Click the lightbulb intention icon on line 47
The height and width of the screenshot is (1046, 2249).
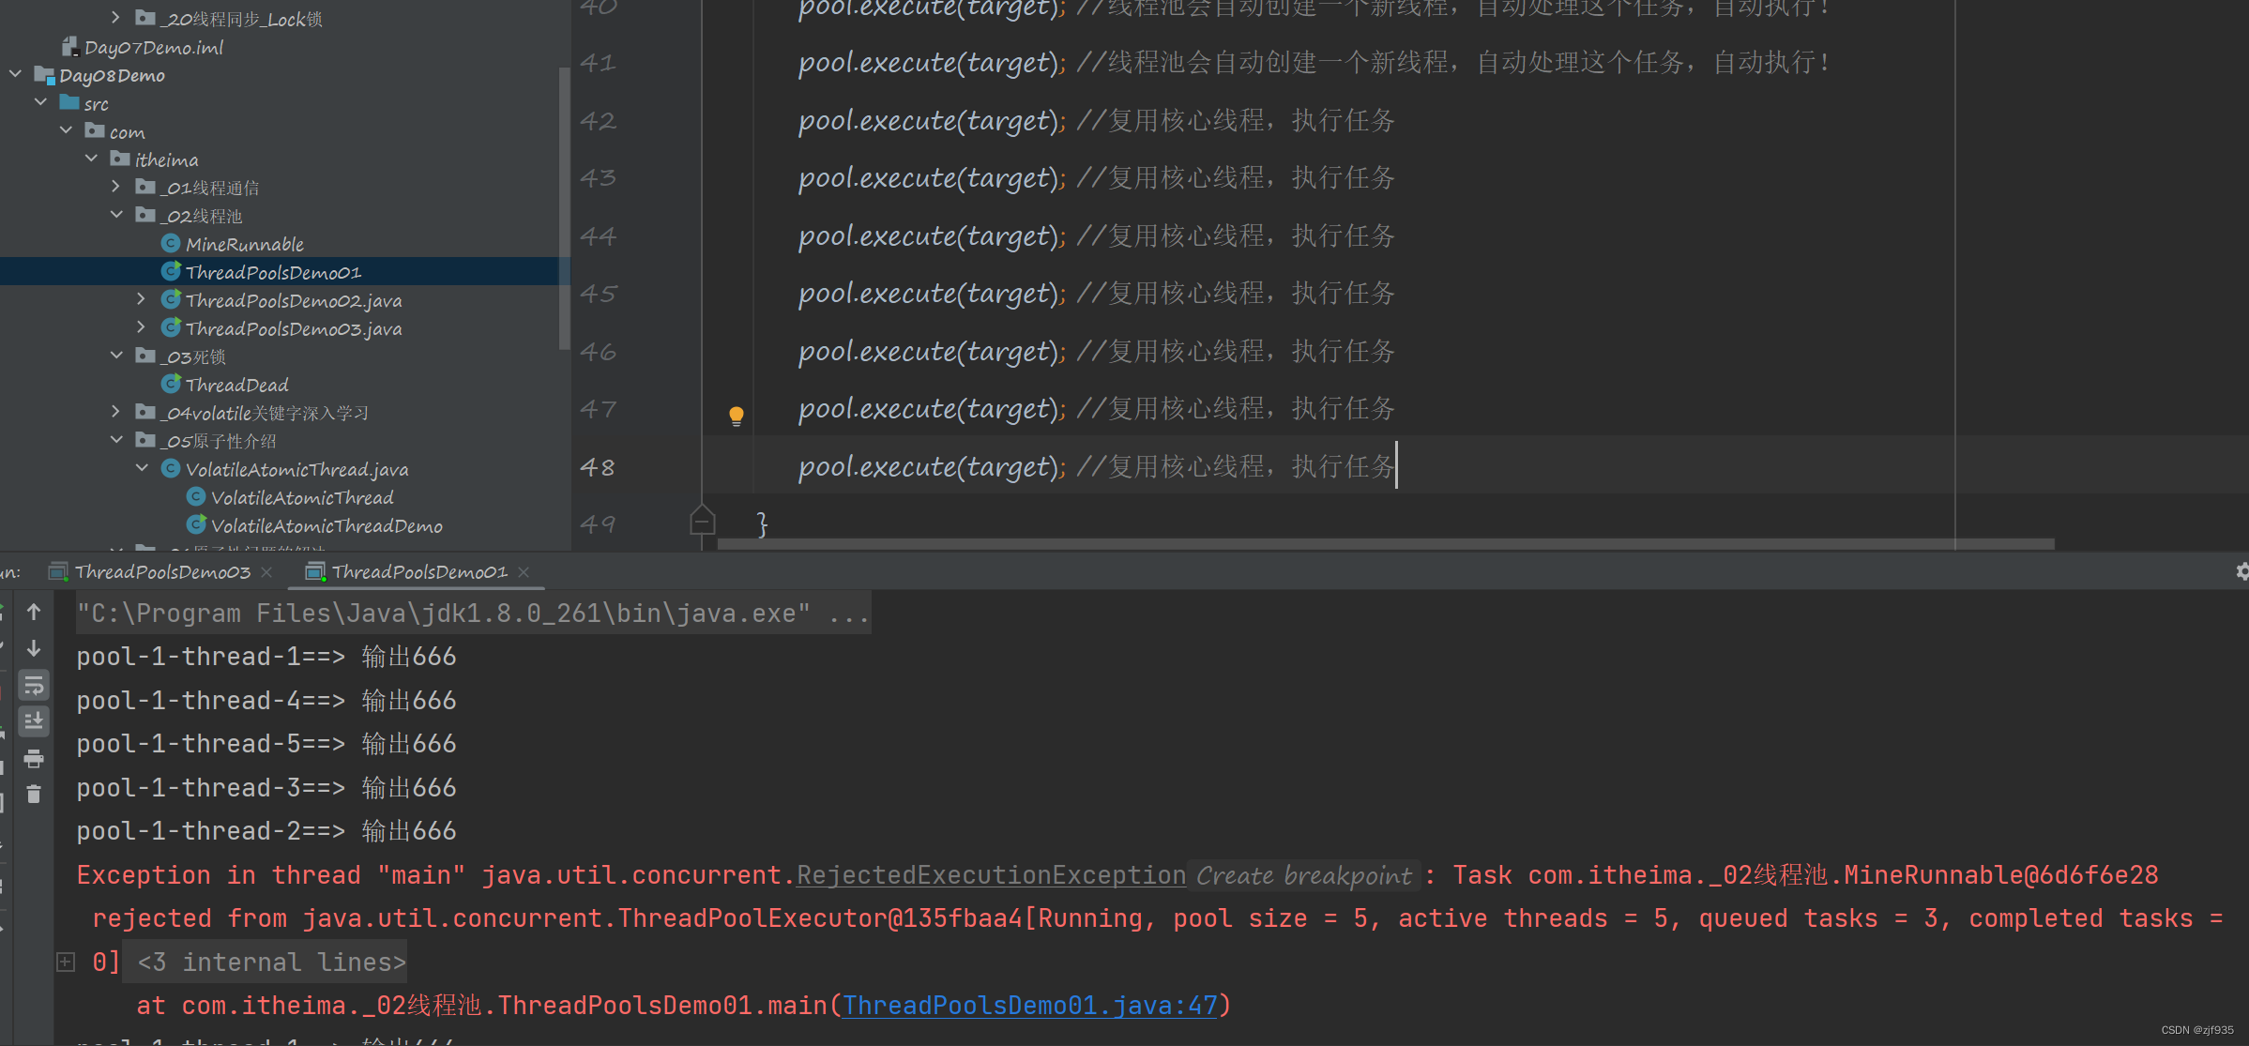[x=737, y=416]
